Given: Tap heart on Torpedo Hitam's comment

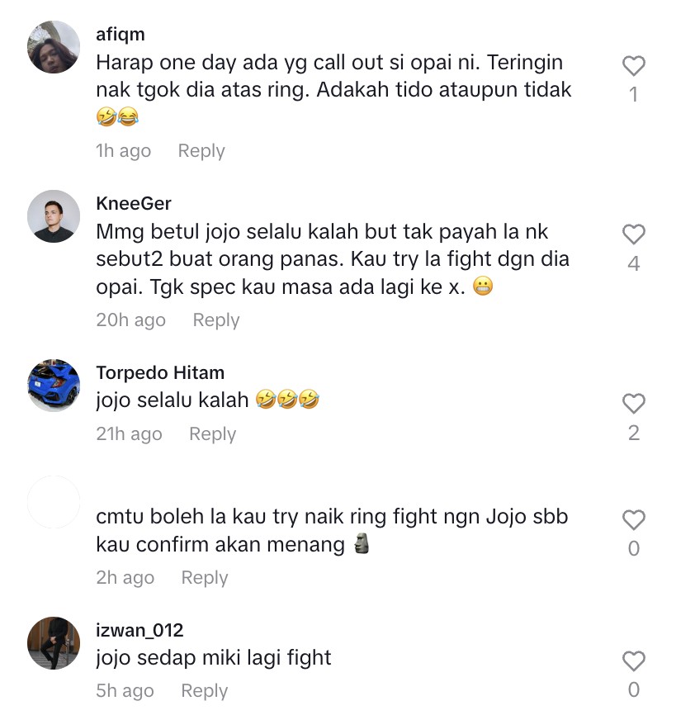Looking at the screenshot, I should (633, 404).
